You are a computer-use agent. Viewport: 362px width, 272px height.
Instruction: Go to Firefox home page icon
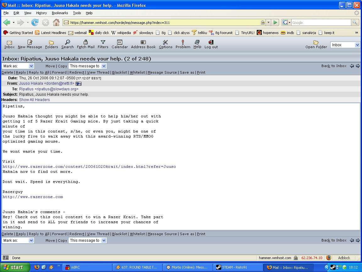(56, 22)
